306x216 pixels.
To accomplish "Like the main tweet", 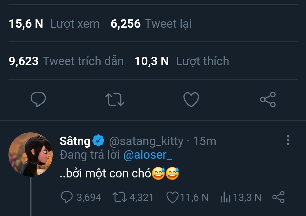I will 191,99.
